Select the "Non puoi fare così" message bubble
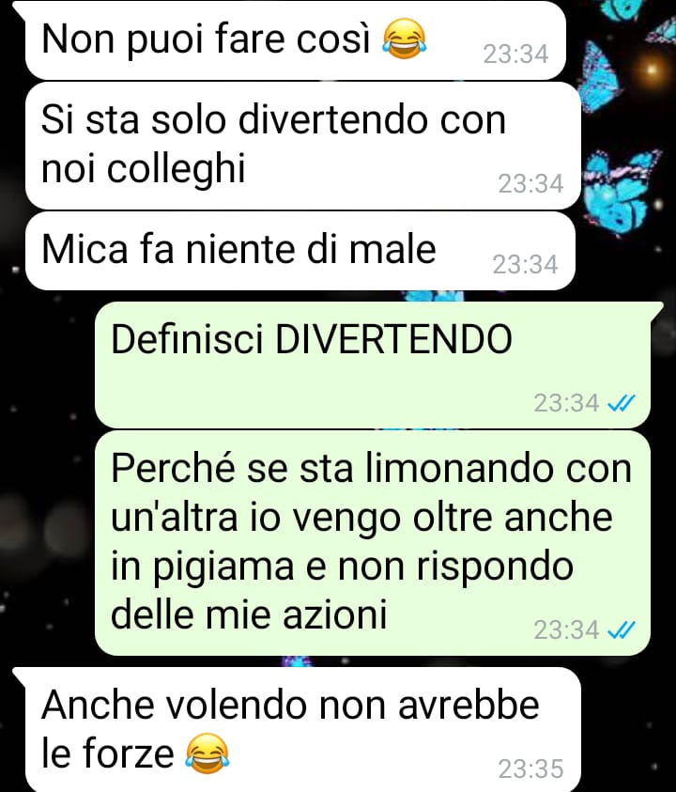The height and width of the screenshot is (792, 676). tap(296, 40)
